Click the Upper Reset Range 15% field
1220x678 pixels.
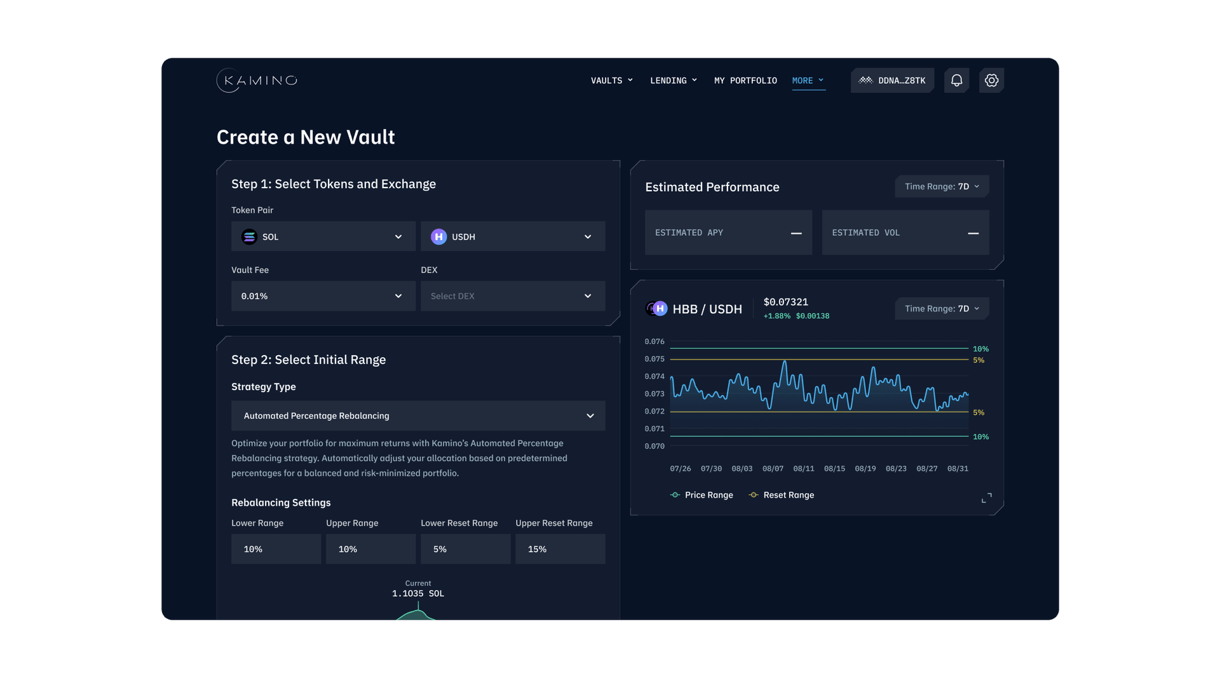click(x=560, y=549)
